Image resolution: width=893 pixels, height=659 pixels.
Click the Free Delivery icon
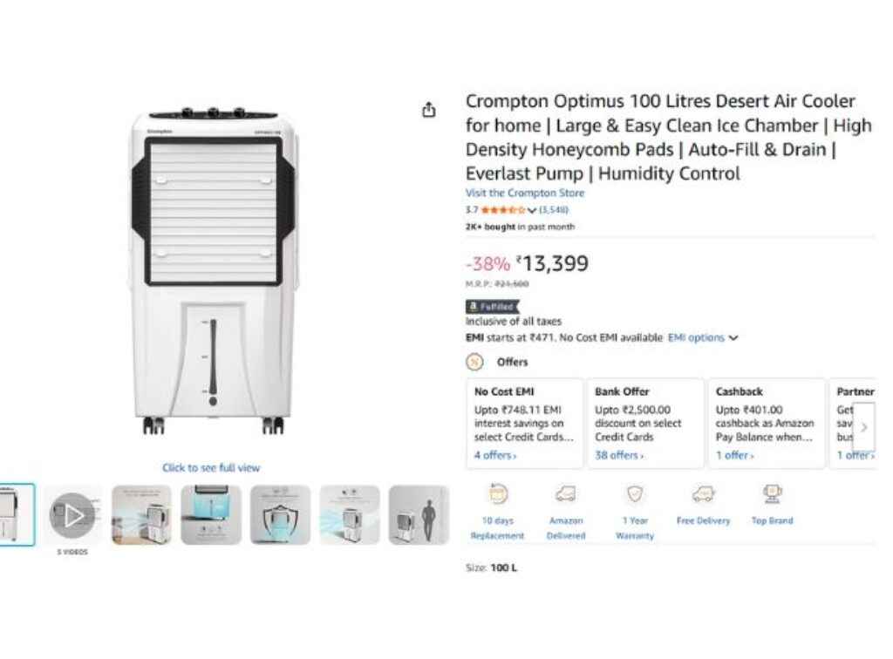coord(703,494)
